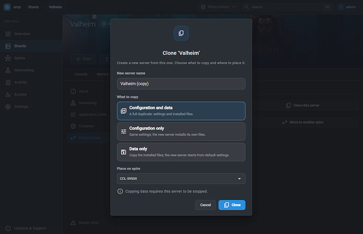Select the Configuration and data option
Viewport: 363px width, 234px height.
tap(181, 111)
